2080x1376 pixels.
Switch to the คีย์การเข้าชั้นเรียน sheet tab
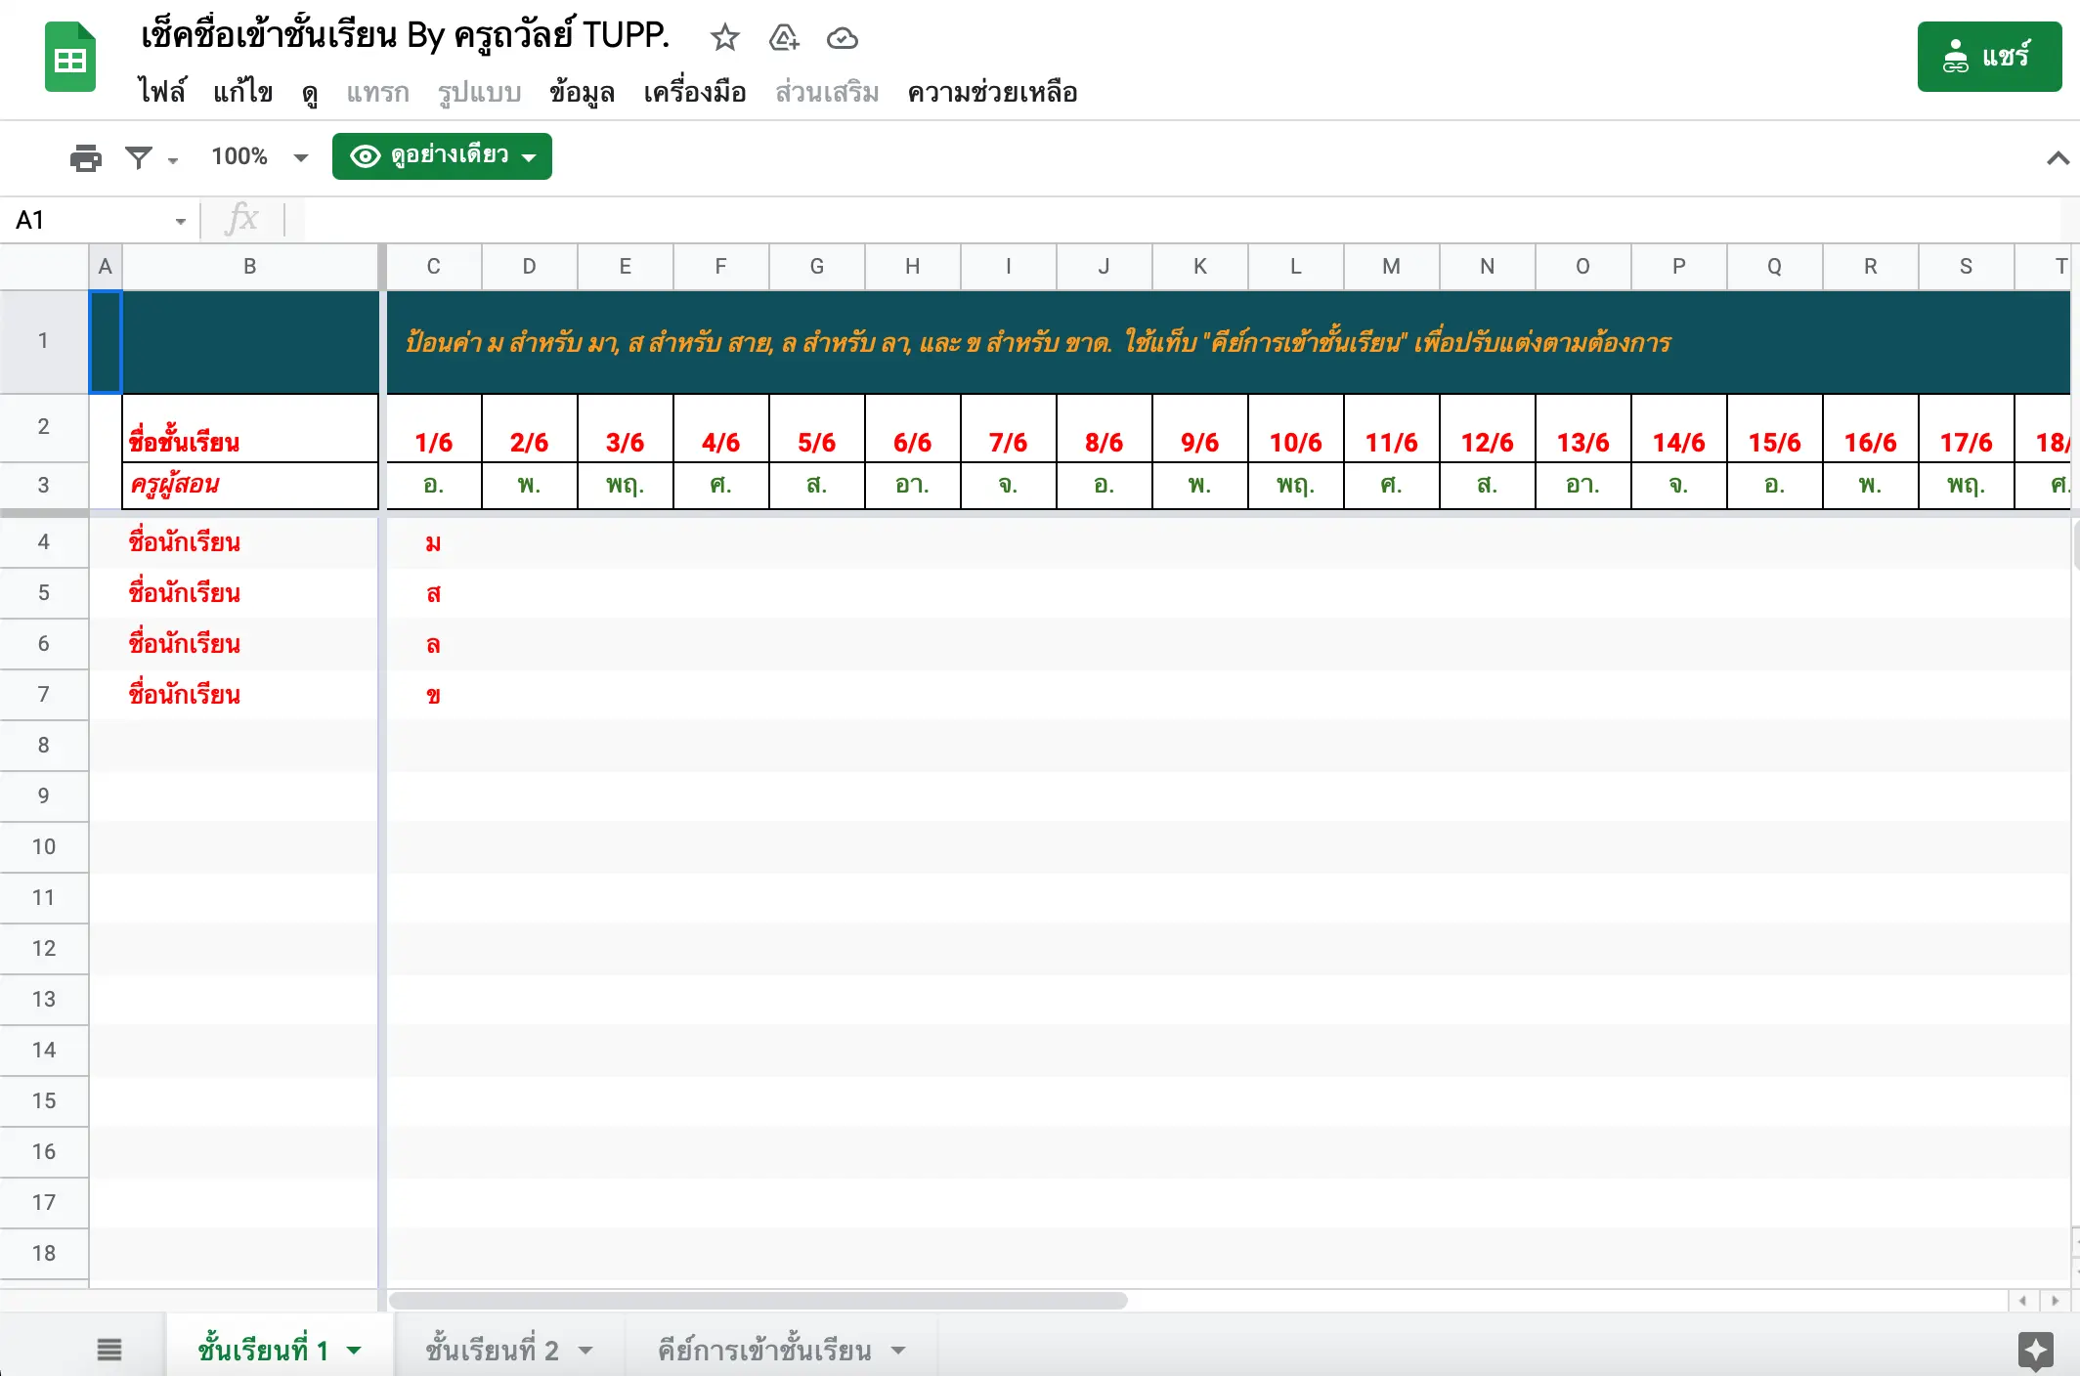pyautogui.click(x=763, y=1350)
